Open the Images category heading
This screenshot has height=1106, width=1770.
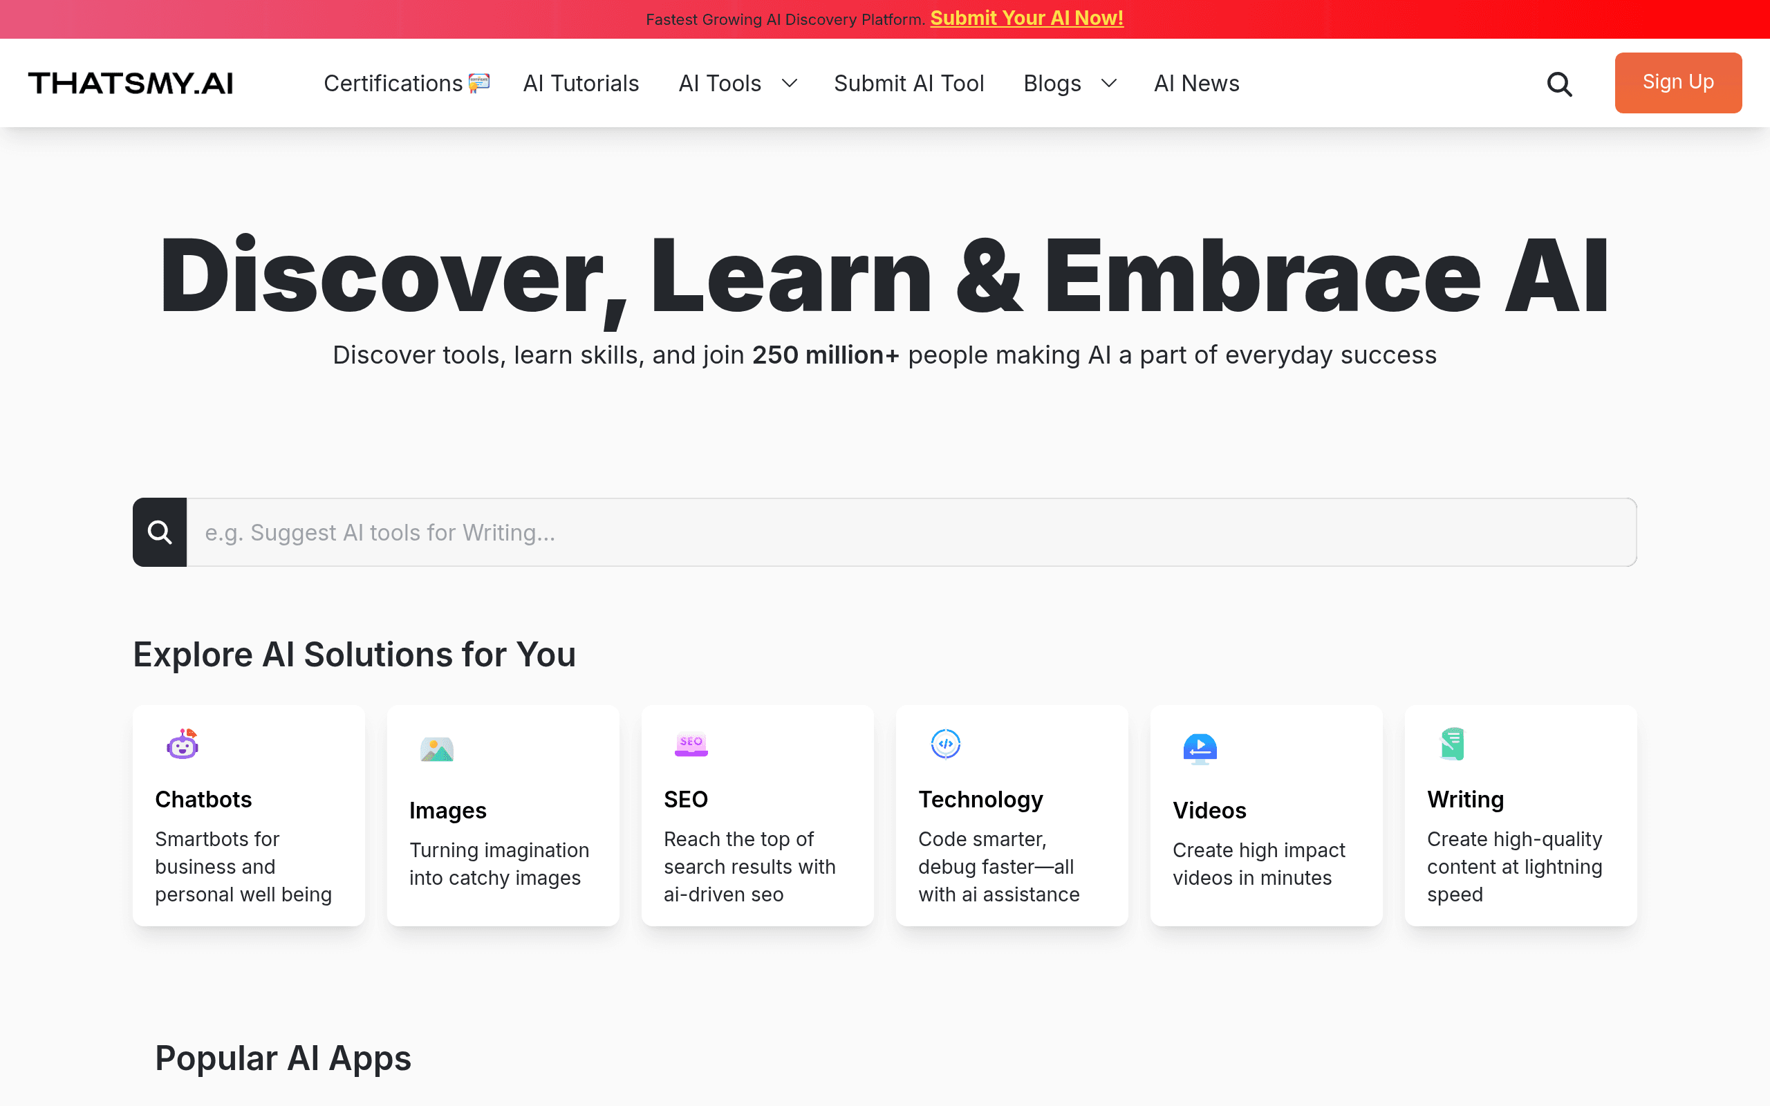pos(447,810)
